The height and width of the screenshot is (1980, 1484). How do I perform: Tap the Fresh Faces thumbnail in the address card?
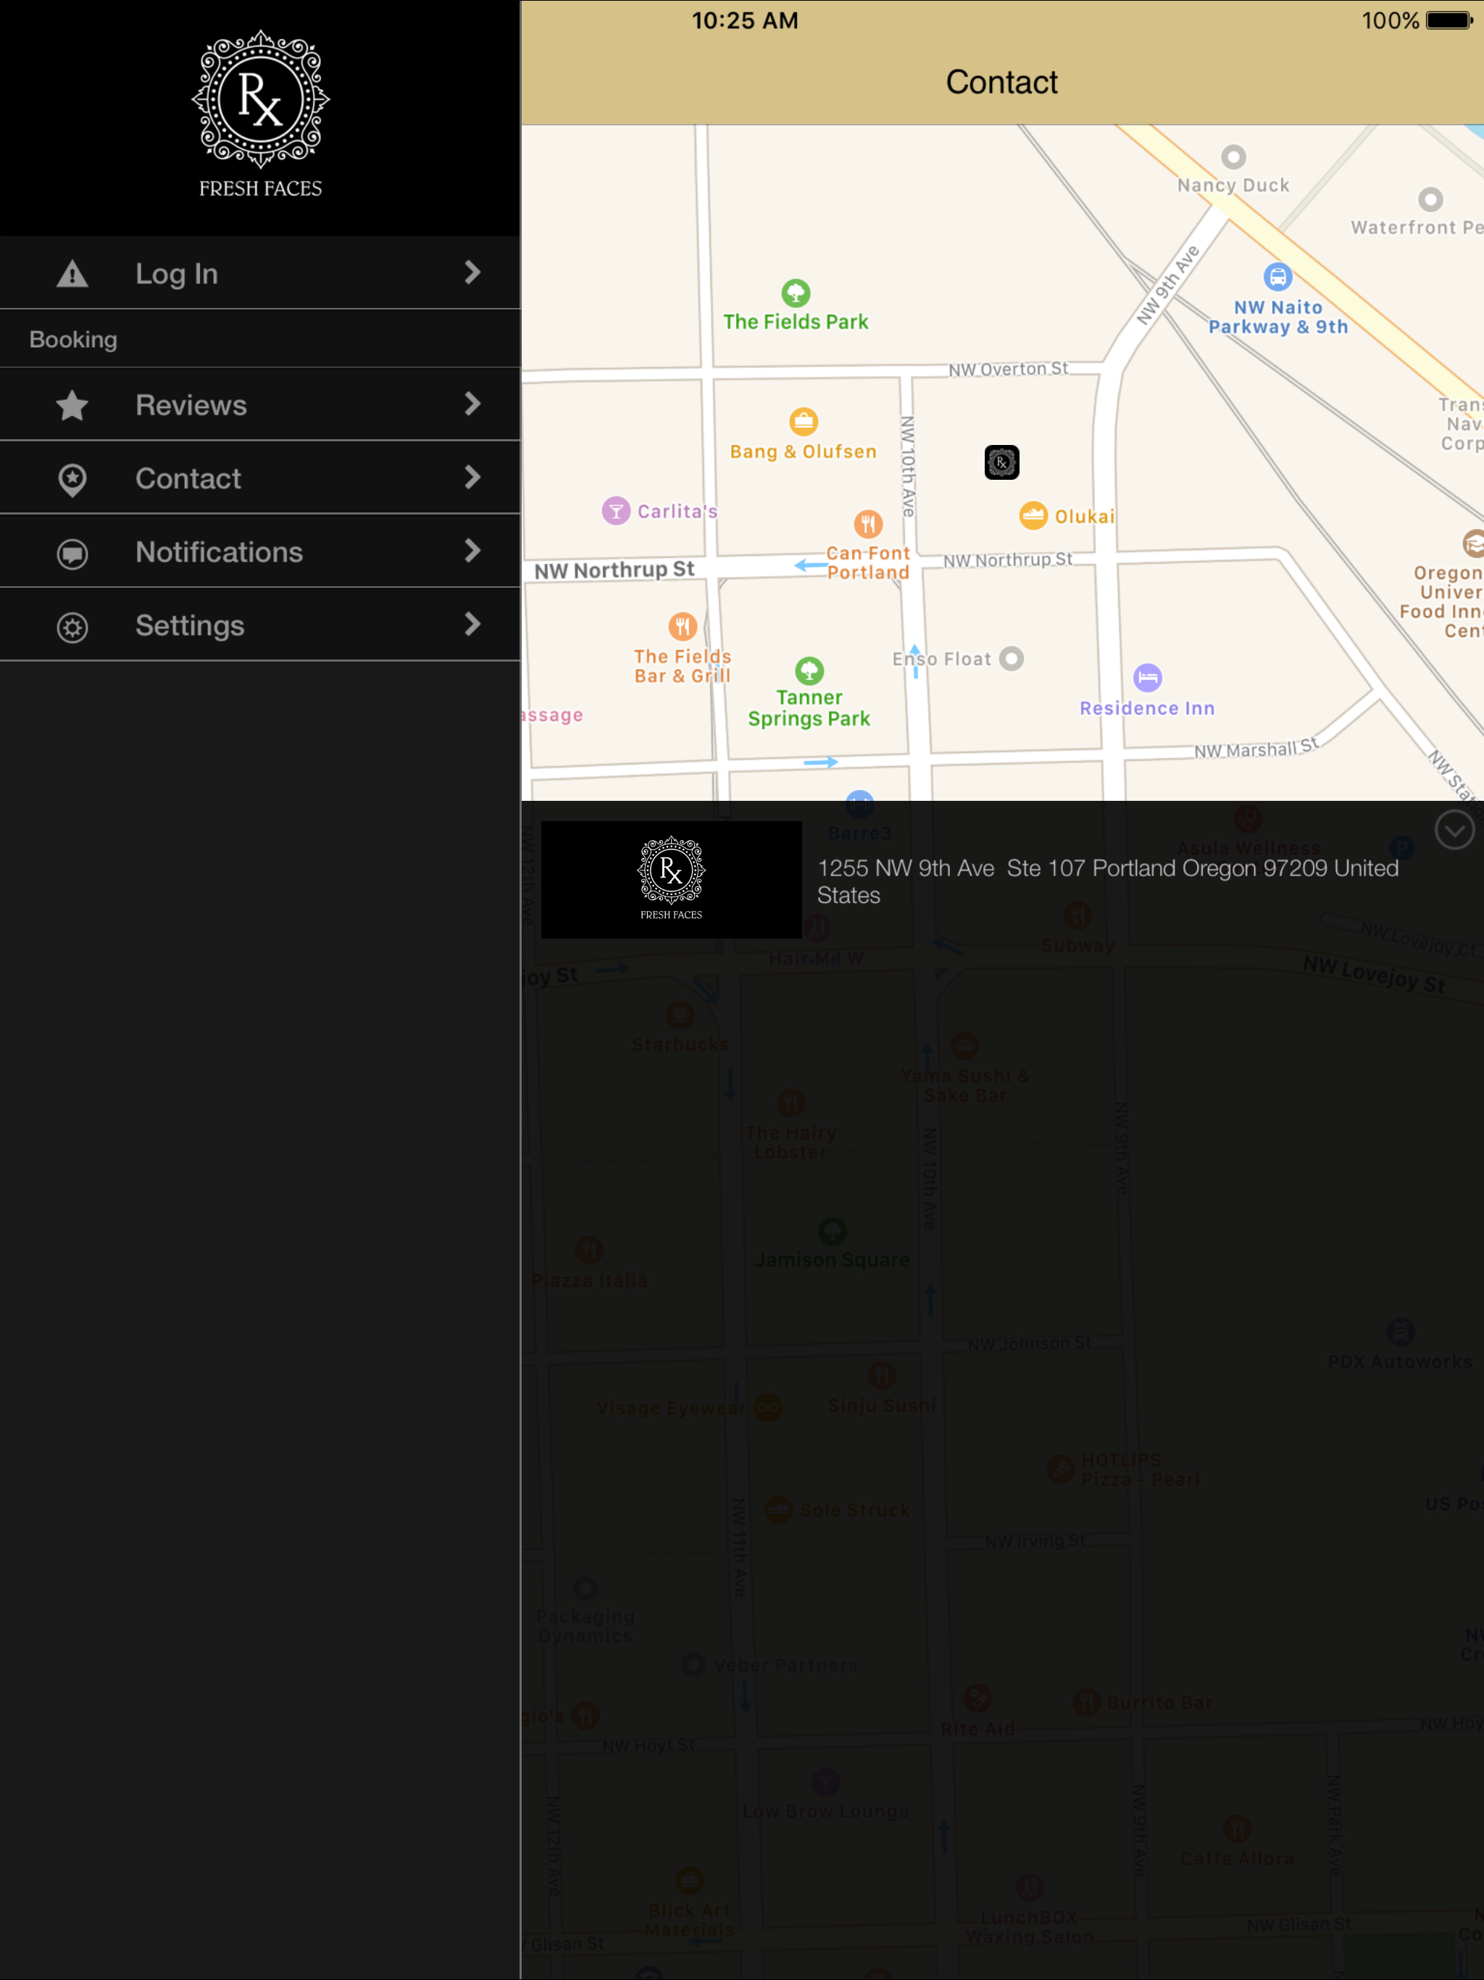tap(671, 879)
